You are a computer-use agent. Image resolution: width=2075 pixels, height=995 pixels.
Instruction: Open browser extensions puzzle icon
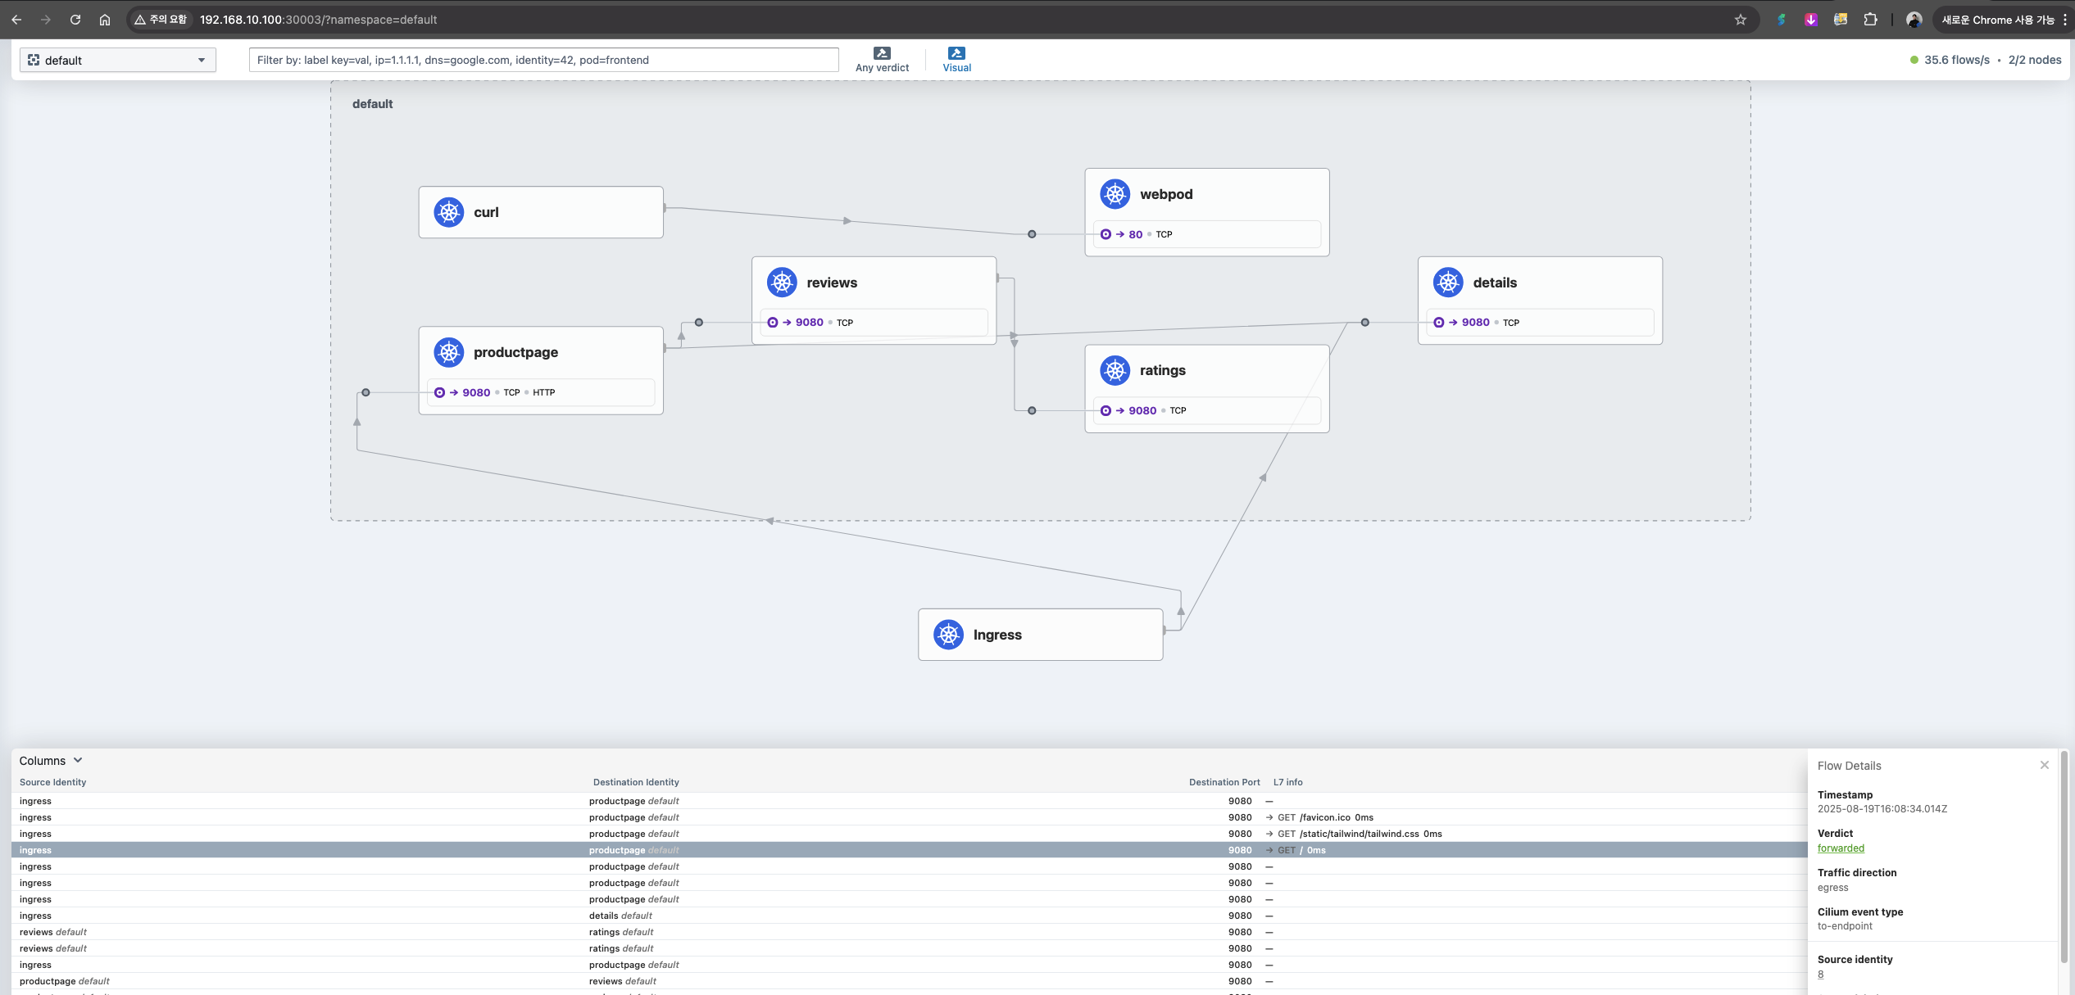(1870, 20)
